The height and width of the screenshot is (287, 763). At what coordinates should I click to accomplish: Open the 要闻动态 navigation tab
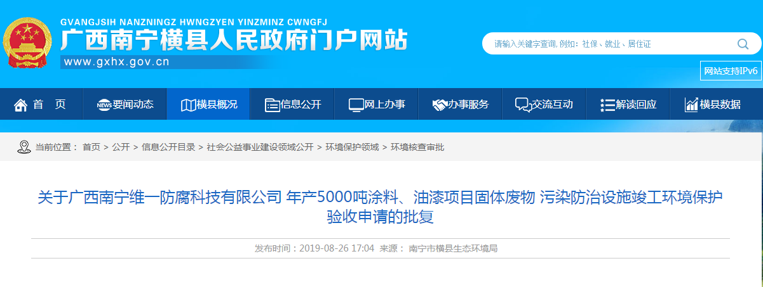coord(125,104)
